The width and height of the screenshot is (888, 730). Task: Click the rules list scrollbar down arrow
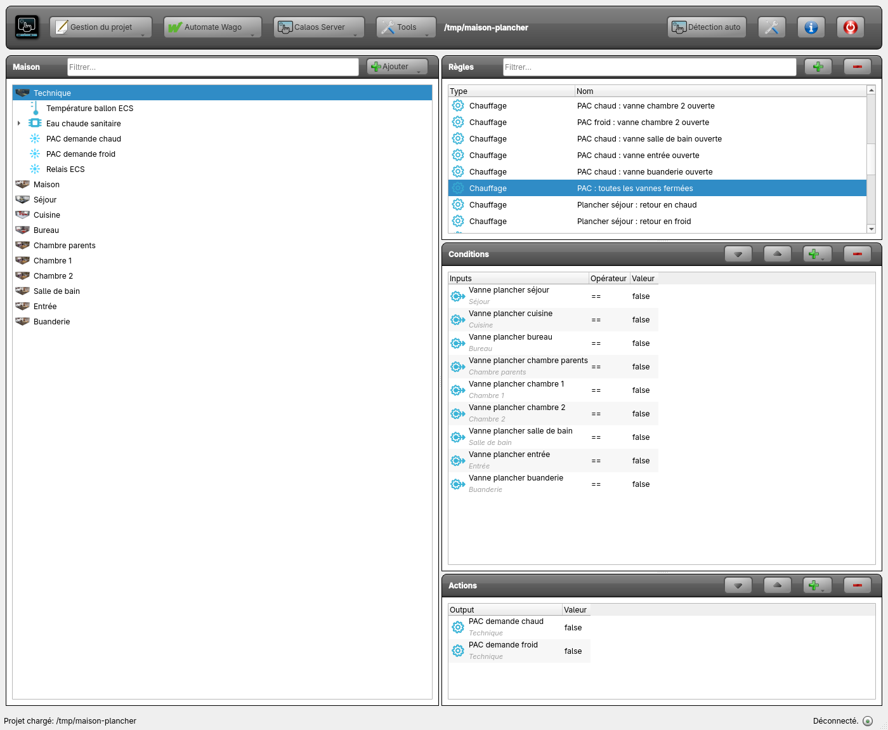point(871,229)
